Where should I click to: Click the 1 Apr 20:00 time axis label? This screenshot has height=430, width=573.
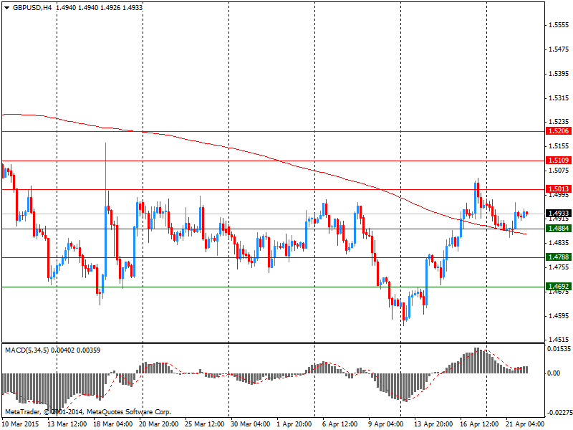pos(294,424)
